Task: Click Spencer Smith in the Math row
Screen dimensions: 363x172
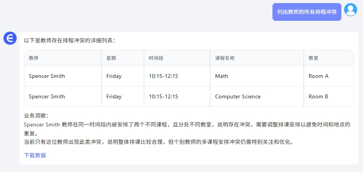Action: click(x=47, y=76)
